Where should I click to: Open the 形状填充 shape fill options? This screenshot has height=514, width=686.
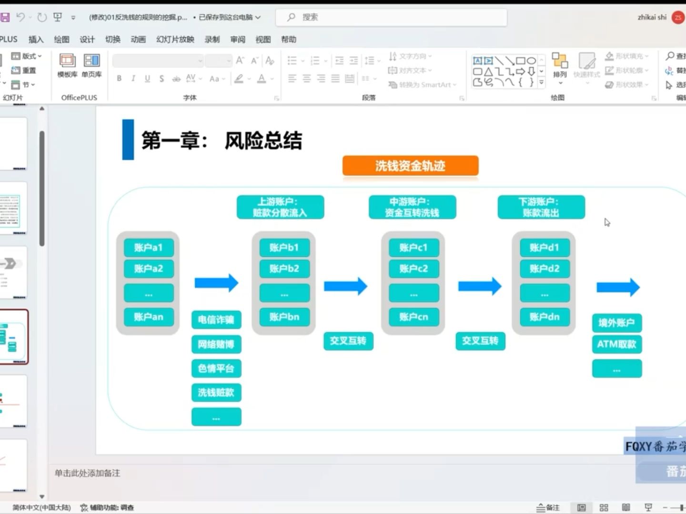(627, 56)
